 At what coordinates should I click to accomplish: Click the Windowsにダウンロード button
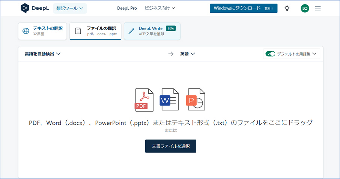point(244,8)
